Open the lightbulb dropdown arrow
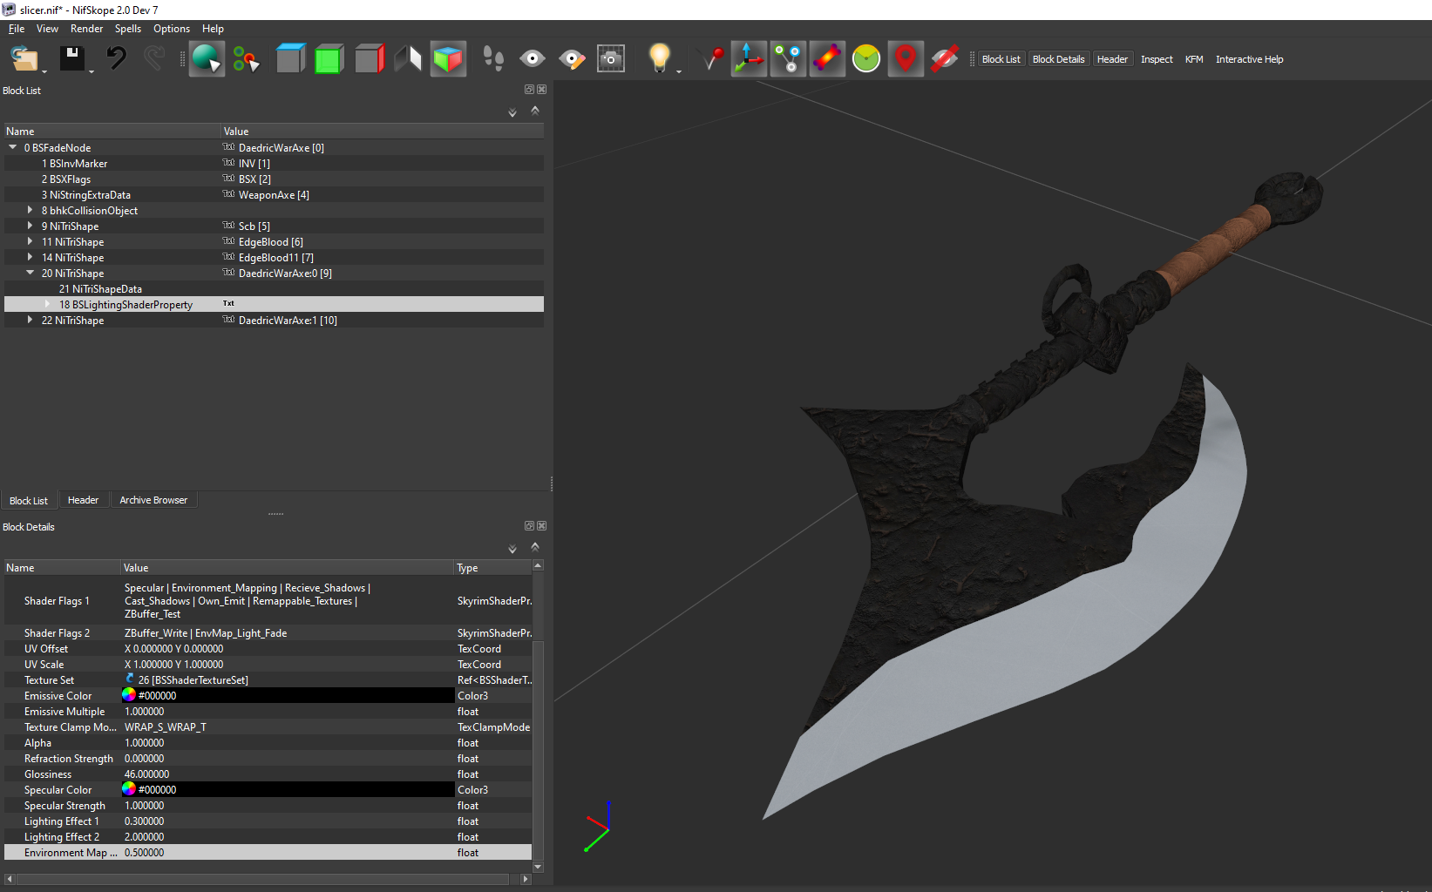The image size is (1432, 892). (x=679, y=71)
